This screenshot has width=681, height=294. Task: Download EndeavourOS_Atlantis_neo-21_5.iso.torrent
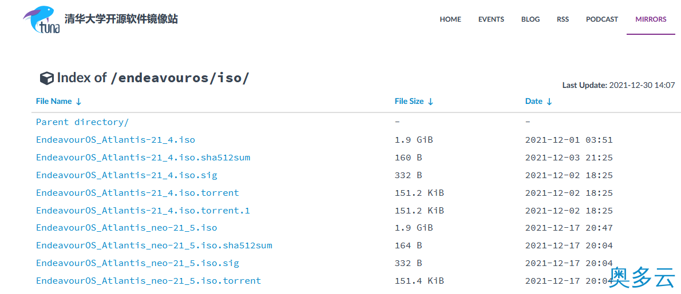[x=149, y=280]
